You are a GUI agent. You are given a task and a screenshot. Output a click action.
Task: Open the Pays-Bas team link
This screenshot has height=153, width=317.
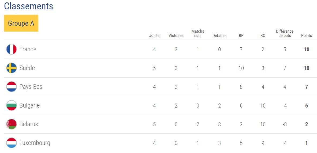click(x=31, y=87)
